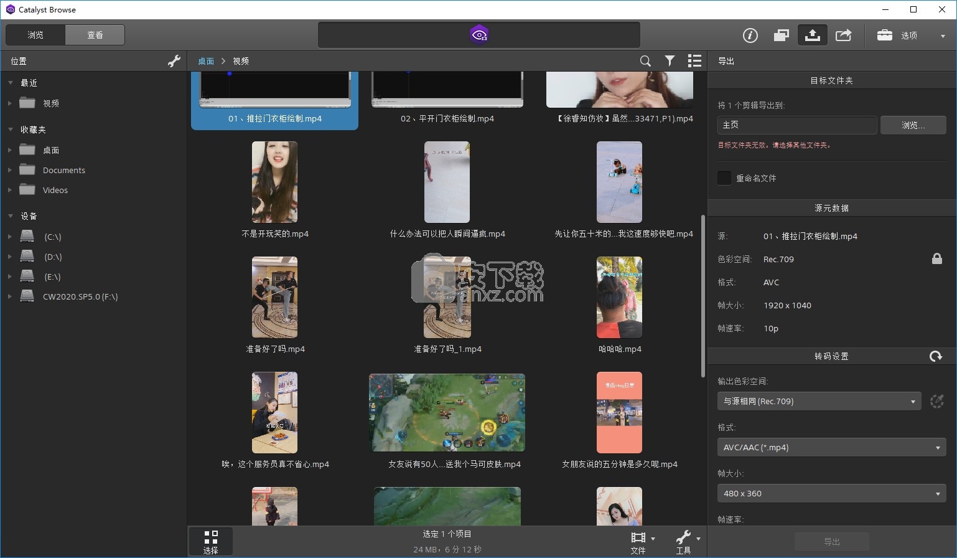Switch to list view icon

pyautogui.click(x=694, y=61)
